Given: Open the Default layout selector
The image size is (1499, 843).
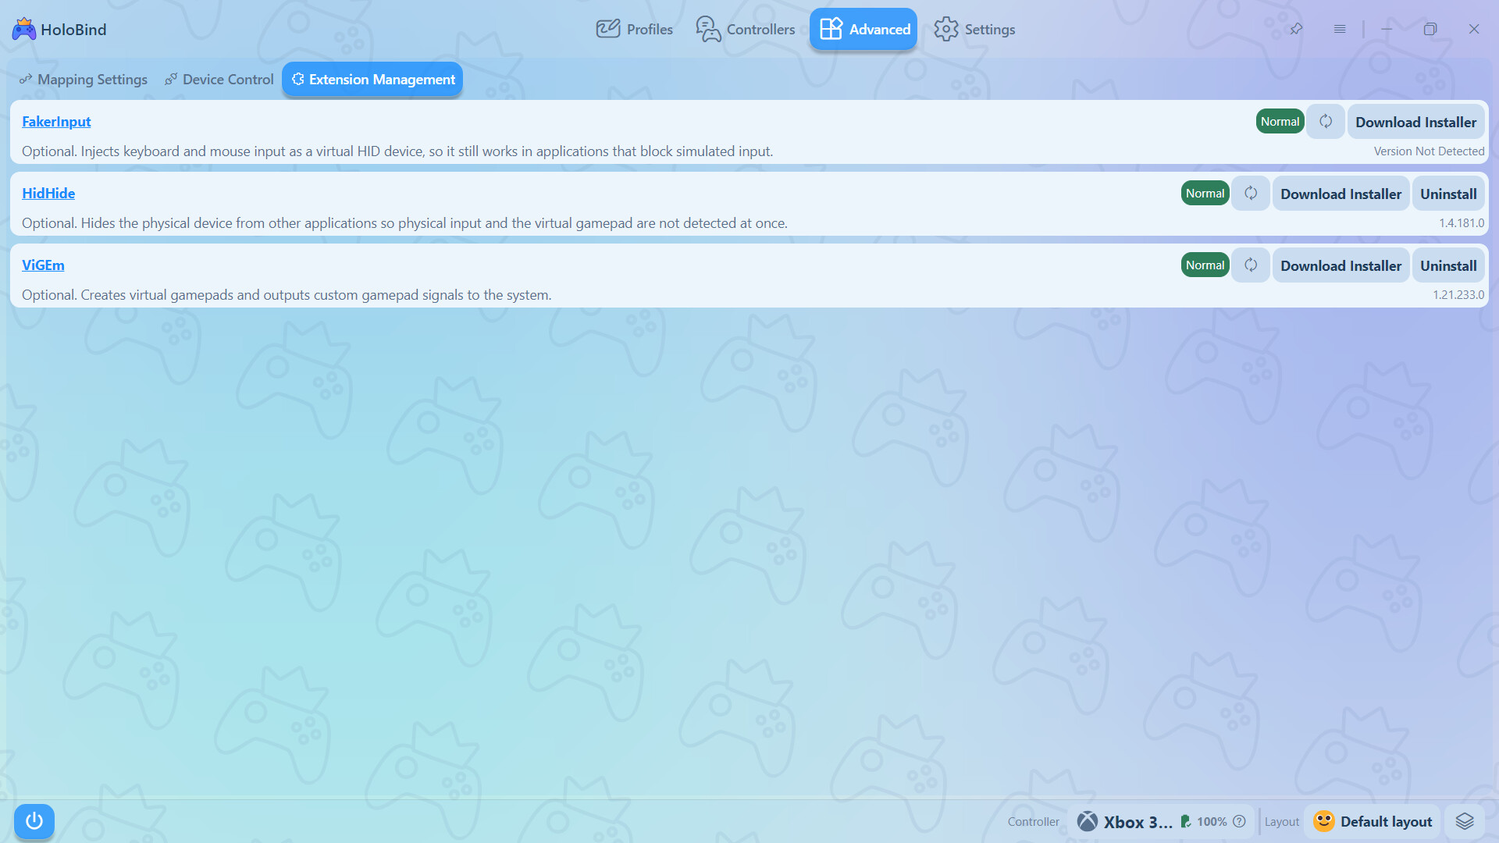Looking at the screenshot, I should click(1373, 822).
